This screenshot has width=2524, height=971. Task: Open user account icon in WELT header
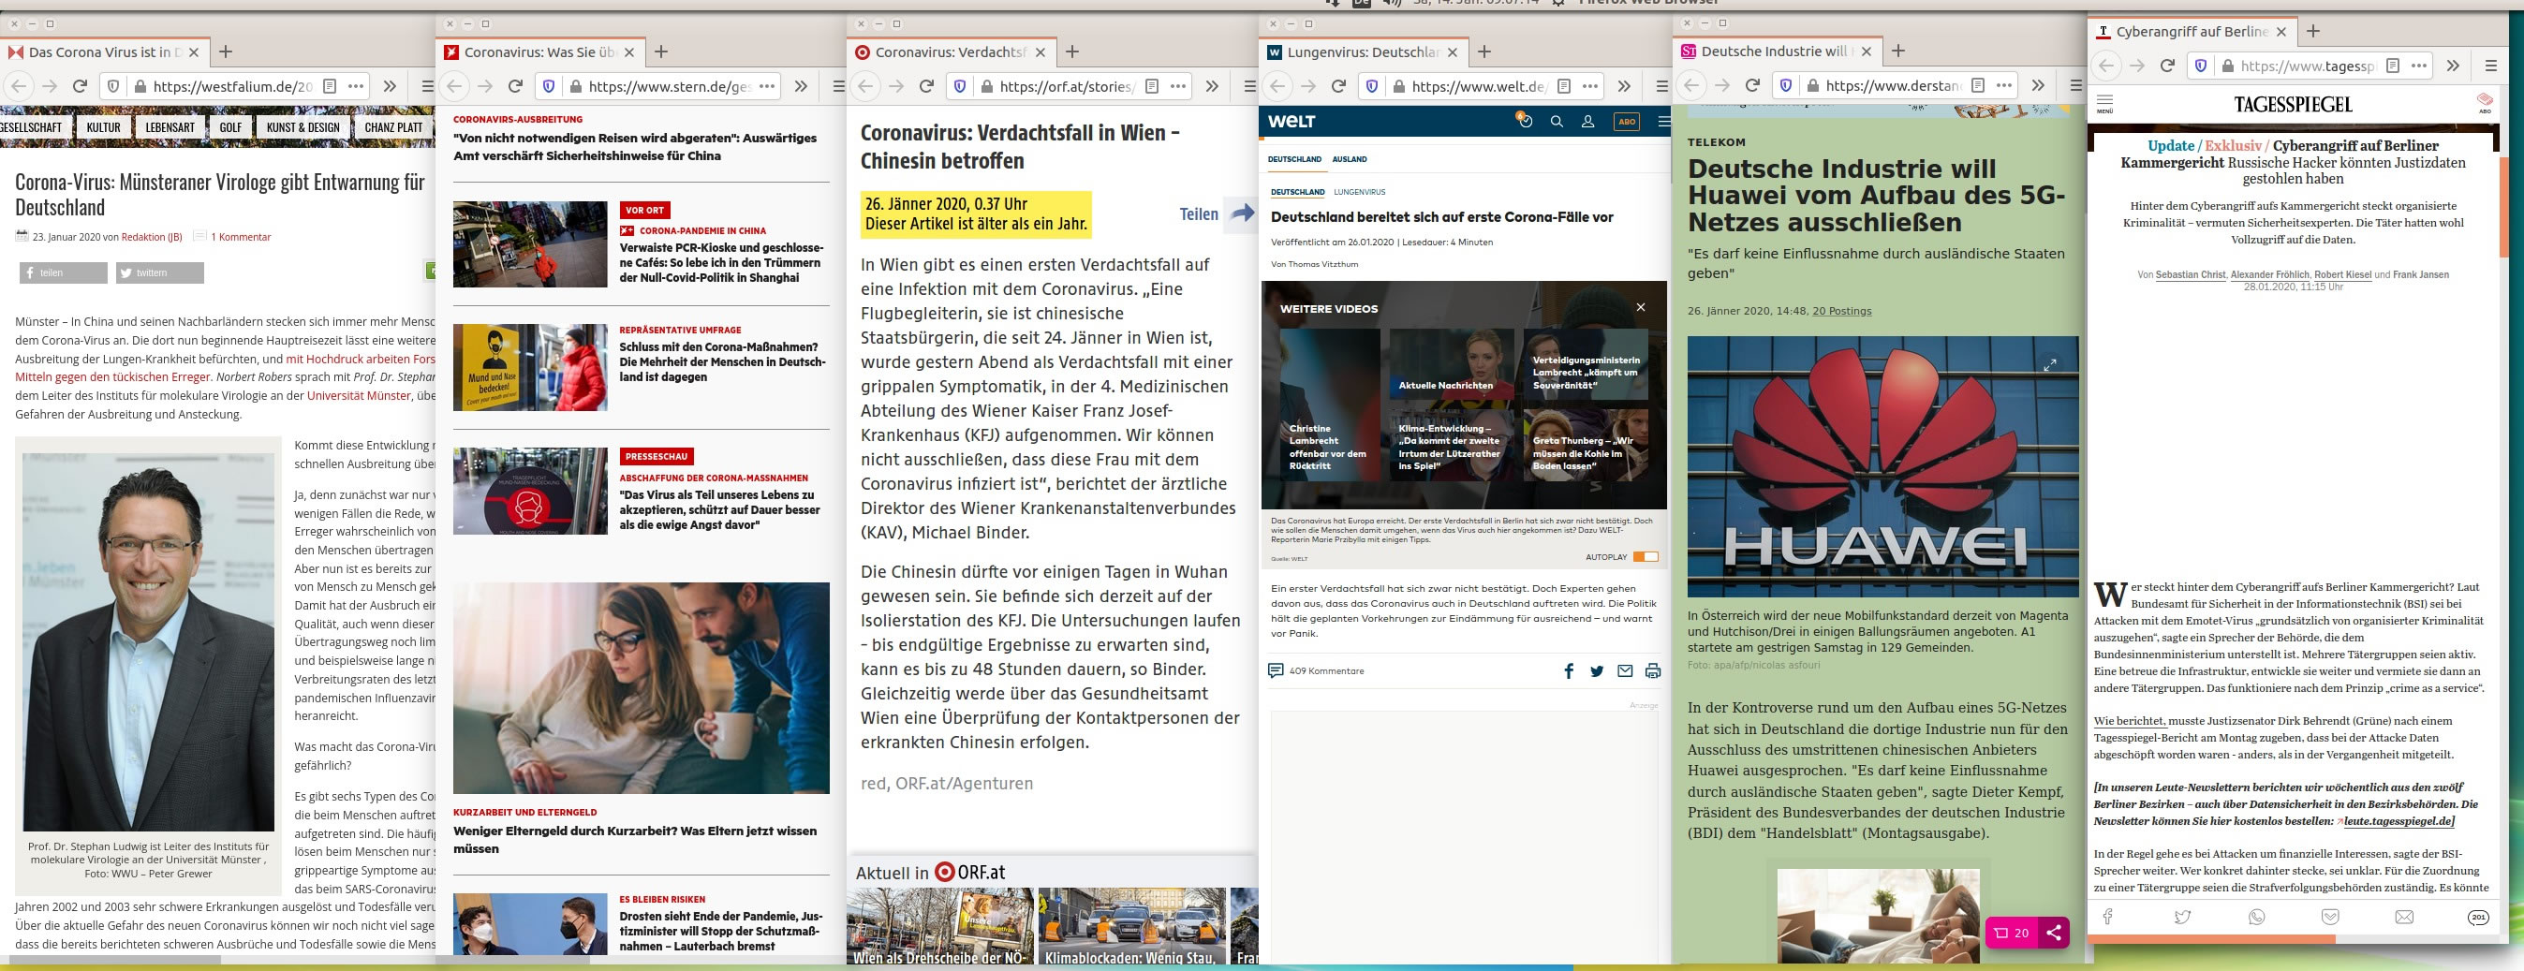1587,122
